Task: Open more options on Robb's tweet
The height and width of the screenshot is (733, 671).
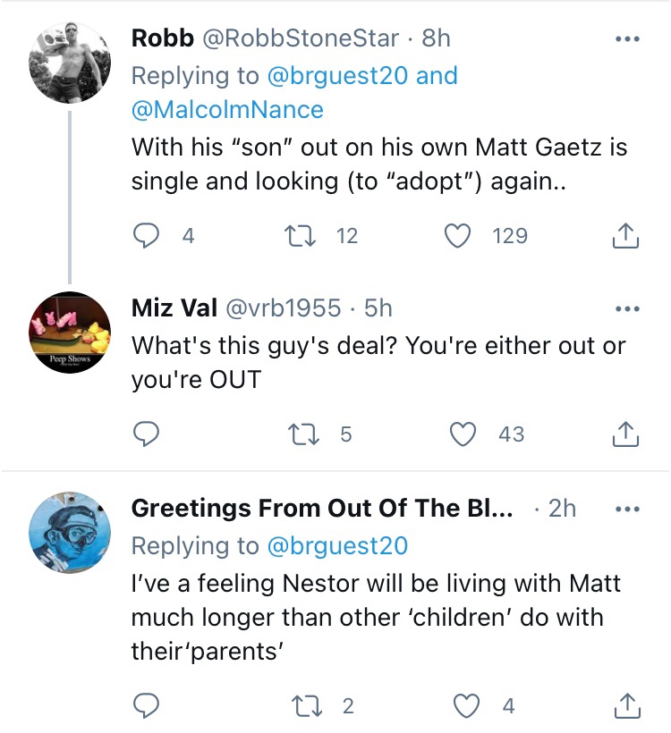Action: tap(626, 38)
